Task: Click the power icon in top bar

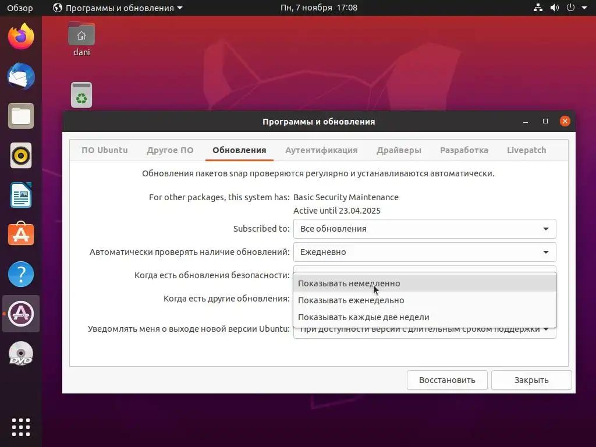Action: tap(570, 8)
